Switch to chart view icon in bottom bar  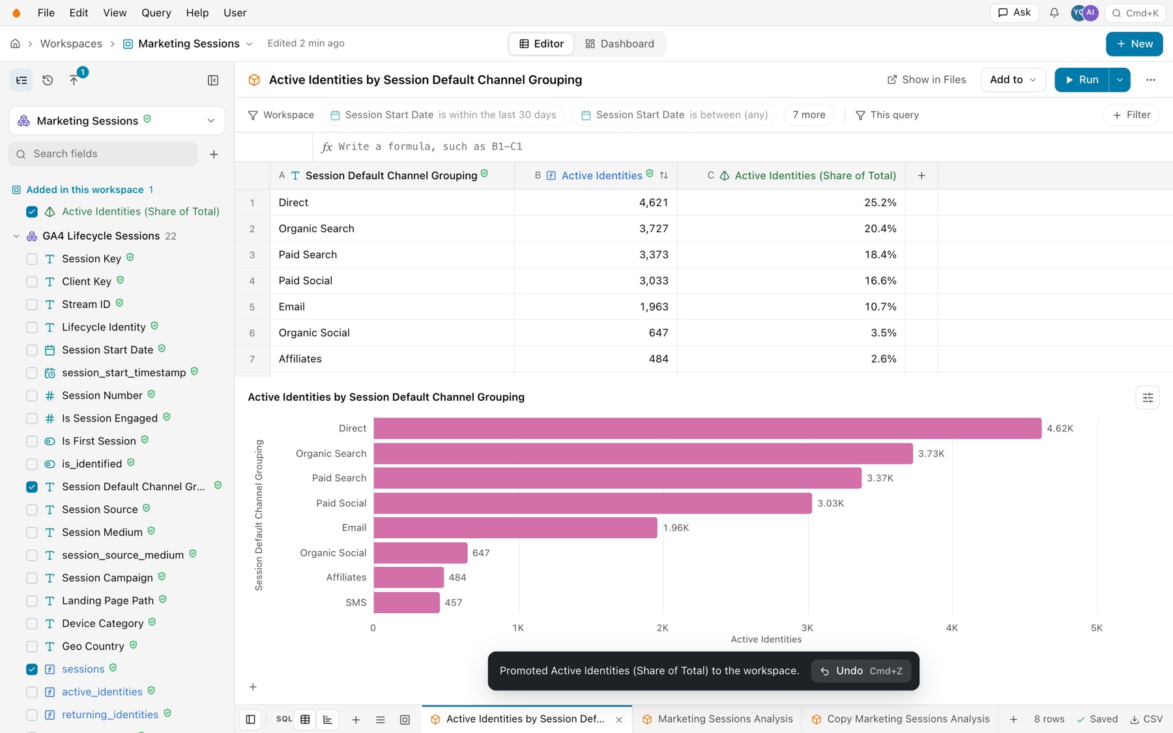[328, 719]
